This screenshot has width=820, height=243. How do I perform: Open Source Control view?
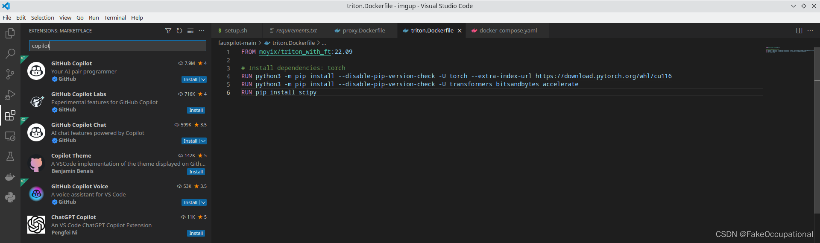[10, 74]
